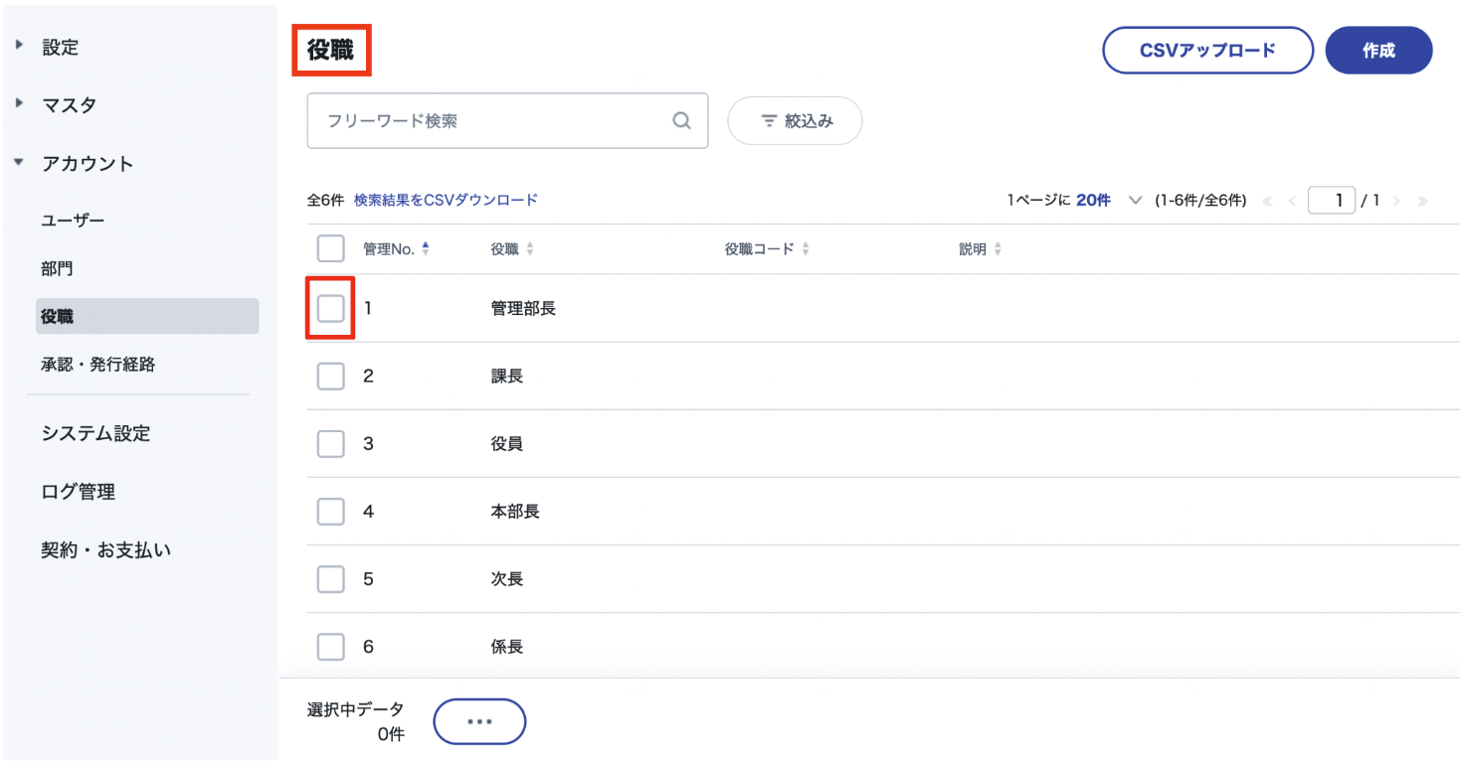Viewport: 1462px width, 765px height.
Task: Check the box for 係長 row
Action: tap(330, 647)
